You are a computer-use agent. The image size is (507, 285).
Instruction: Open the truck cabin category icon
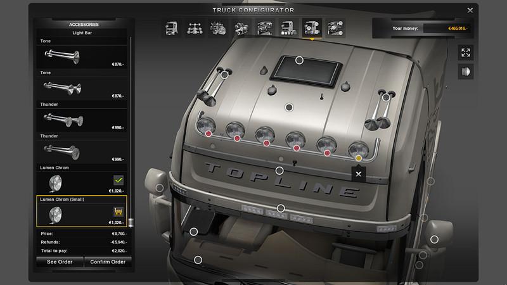(172, 28)
